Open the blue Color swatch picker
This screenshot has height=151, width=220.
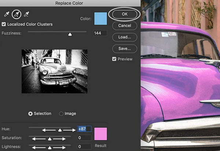point(100,19)
